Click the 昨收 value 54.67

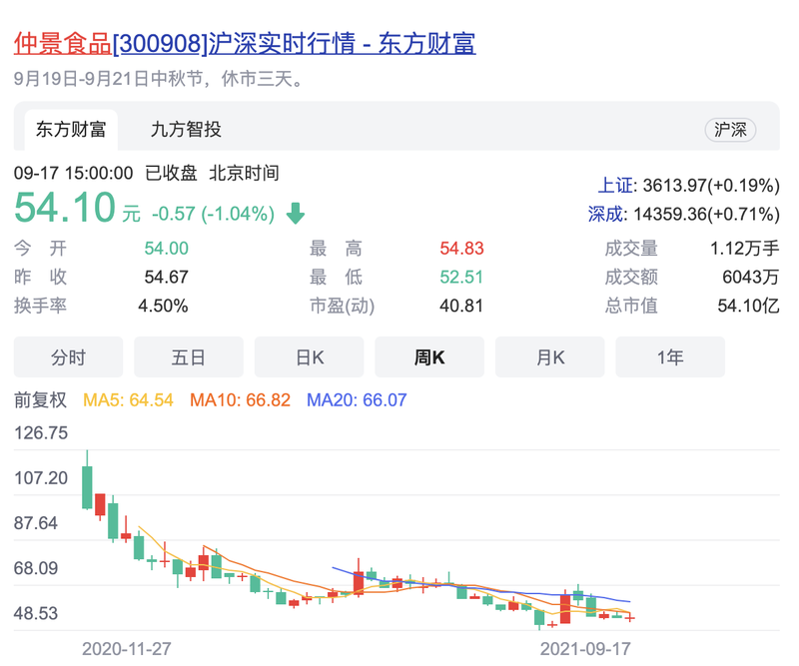pos(166,278)
